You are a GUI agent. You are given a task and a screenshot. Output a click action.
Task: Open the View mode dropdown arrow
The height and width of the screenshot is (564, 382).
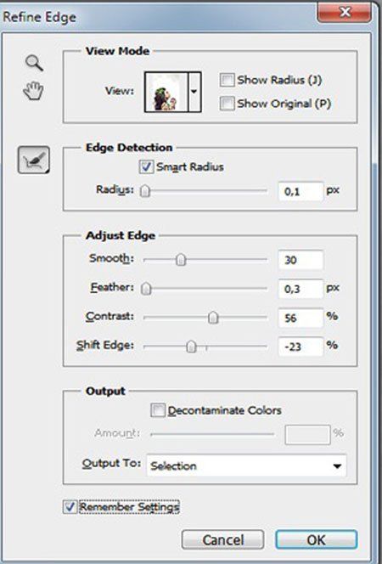point(194,92)
